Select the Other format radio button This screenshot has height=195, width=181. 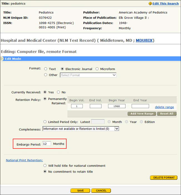(x=46, y=75)
